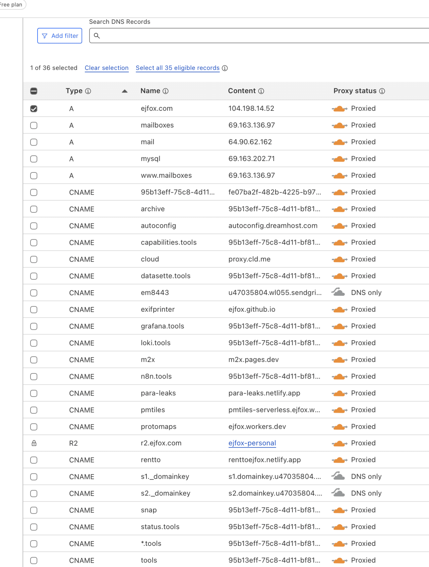Screen dimensions: 429x567
Task: Click the para-leaks.netlify.app content
Action: [x=264, y=393]
